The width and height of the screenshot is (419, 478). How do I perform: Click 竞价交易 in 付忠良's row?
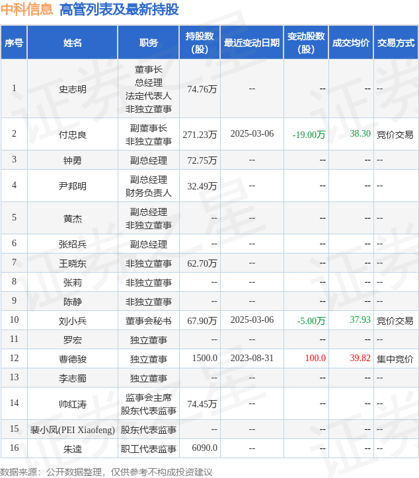(x=395, y=135)
